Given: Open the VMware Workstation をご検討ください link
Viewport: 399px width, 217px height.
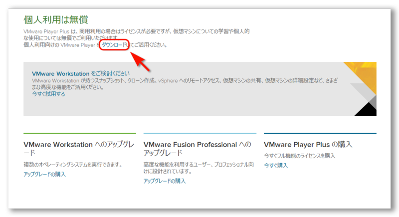Looking at the screenshot, I should 81,74.
